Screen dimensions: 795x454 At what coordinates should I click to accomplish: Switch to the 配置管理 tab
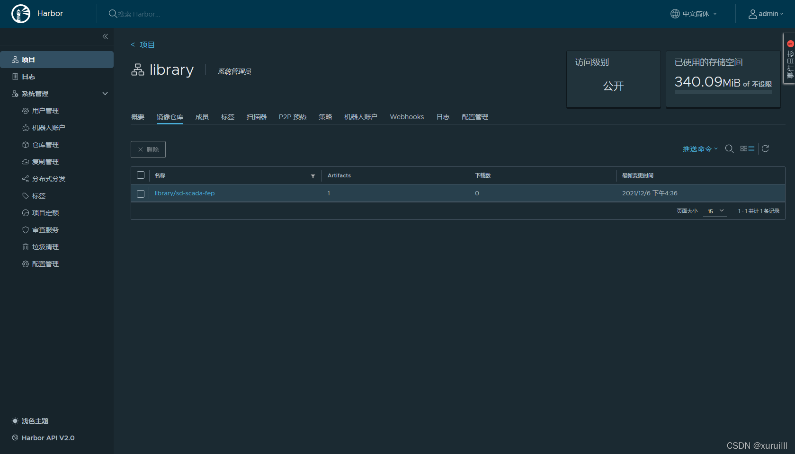(475, 117)
